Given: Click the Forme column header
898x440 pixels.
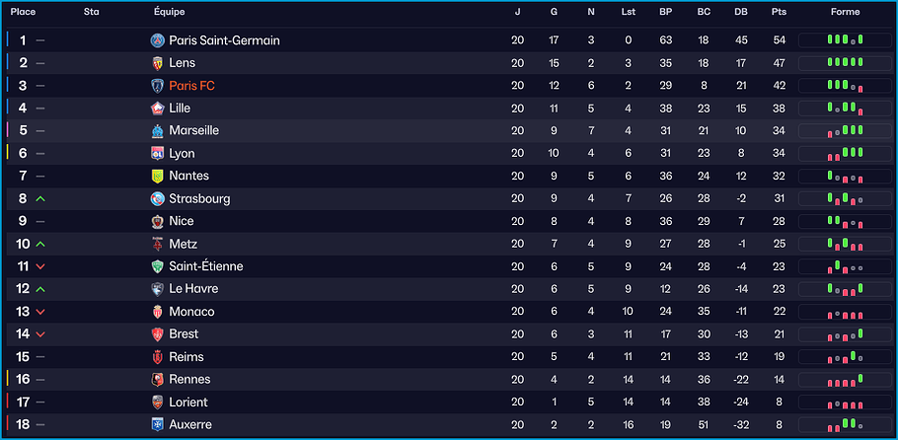Looking at the screenshot, I should pyautogui.click(x=845, y=12).
